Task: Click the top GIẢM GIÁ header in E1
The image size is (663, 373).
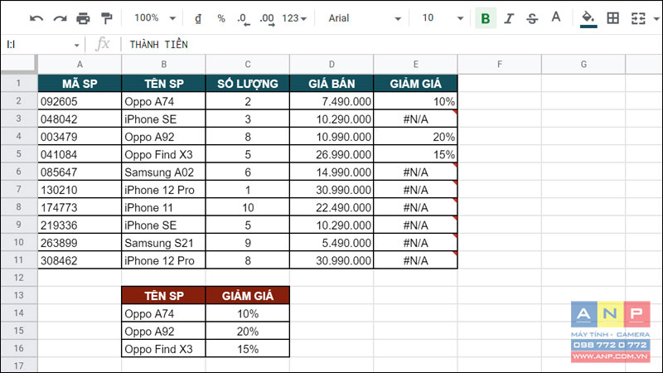Action: pos(416,84)
